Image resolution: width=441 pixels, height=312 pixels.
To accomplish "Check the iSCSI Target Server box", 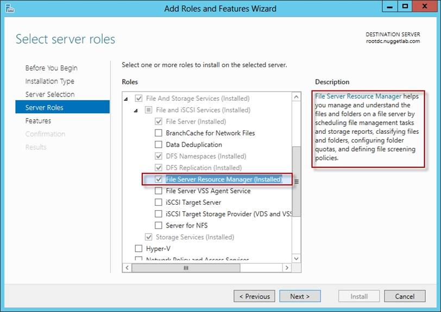I will coord(159,202).
